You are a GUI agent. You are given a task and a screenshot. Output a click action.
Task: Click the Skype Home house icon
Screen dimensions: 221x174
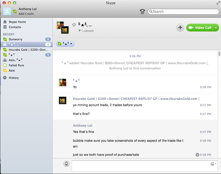point(5,22)
